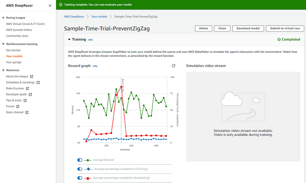Open external link icon beside Rules & prizes
Image resolution: width=306 pixels, height=183 pixels.
point(27,88)
